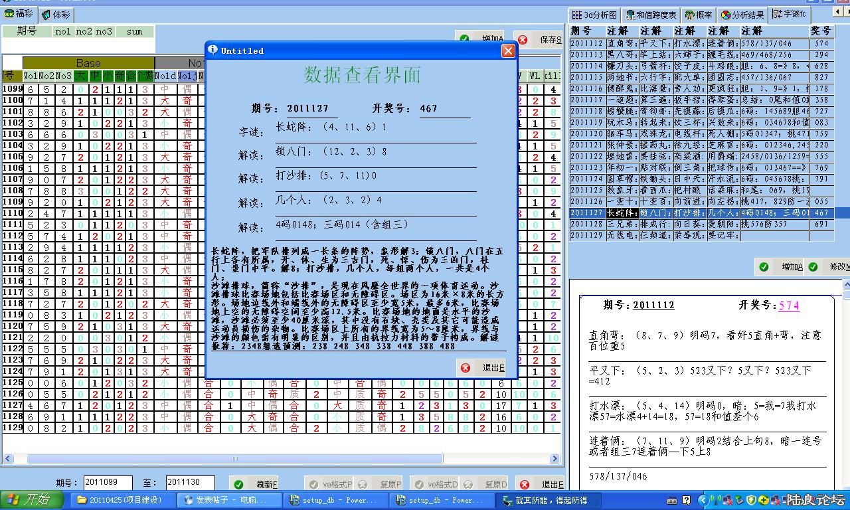850x510 pixels.
Task: Open the Windows 开始 Start menu
Action: point(32,500)
